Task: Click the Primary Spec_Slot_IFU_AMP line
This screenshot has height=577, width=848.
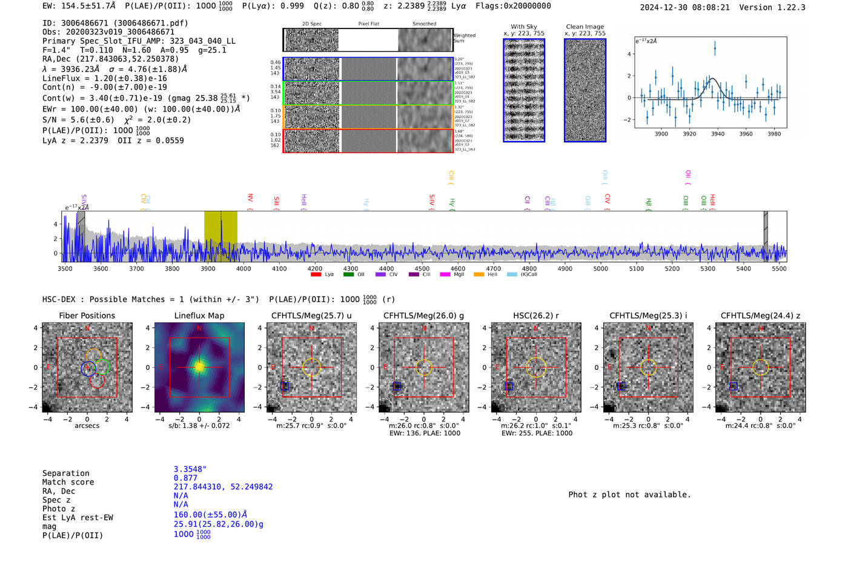Action: click(139, 41)
